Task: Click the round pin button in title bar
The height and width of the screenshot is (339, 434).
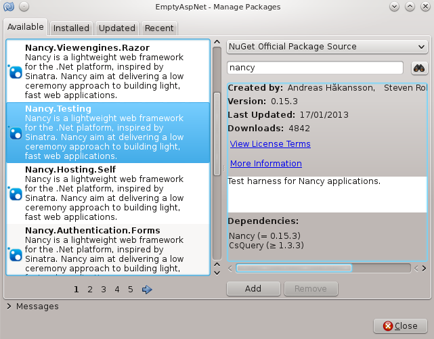Action: click(x=24, y=7)
